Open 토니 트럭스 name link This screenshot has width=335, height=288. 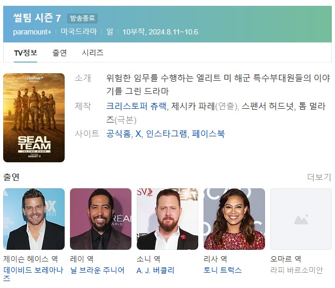pyautogui.click(x=223, y=270)
